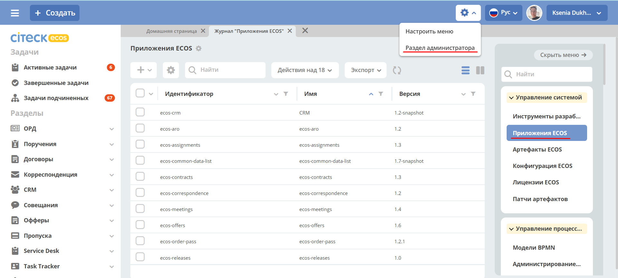Viewport: 618px width, 278px height.
Task: Open the add record plus dropdown
Action: click(x=144, y=70)
